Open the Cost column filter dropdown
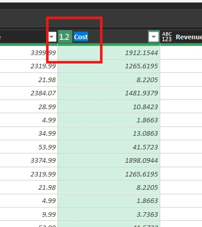This screenshot has height=227, width=202. tap(154, 37)
